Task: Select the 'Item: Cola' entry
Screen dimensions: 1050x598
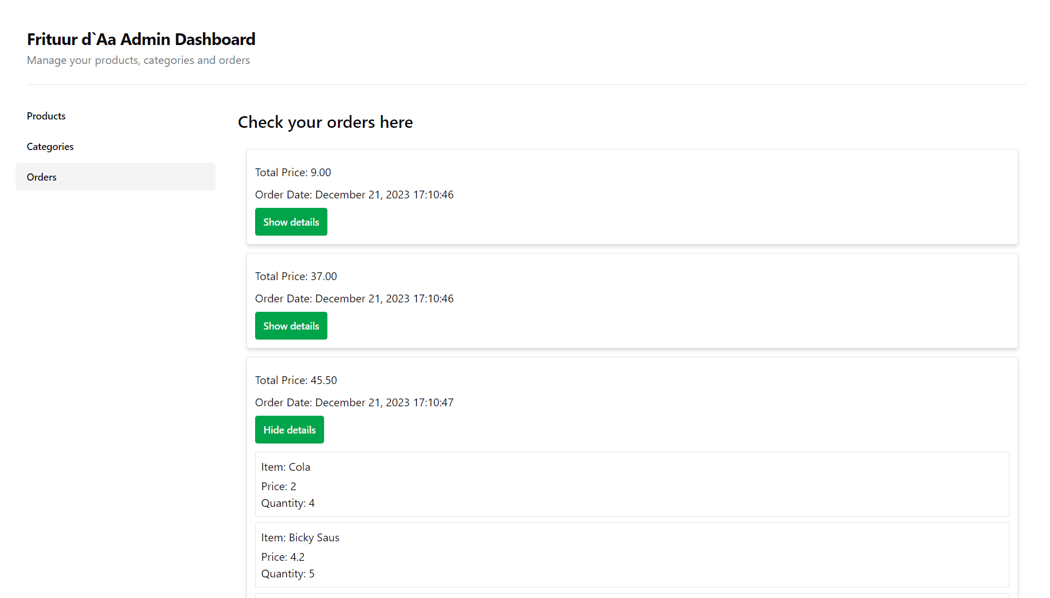Action: point(286,467)
